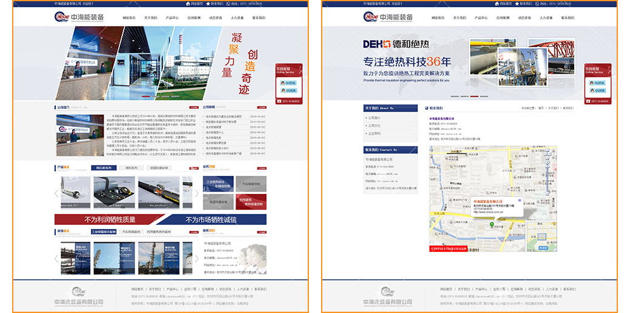
Task: Open 公司简介 link in right page sidebar
Action: [x=374, y=118]
